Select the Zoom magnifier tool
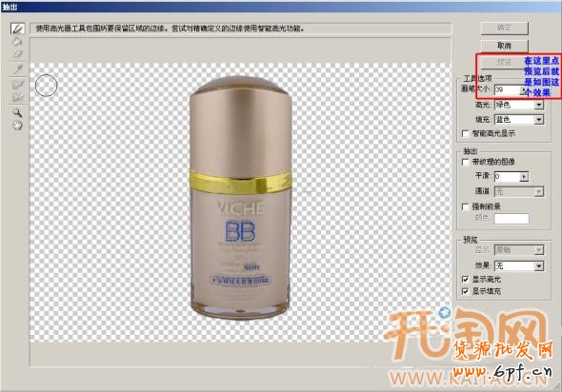Screen dimensions: 562x392 17,113
